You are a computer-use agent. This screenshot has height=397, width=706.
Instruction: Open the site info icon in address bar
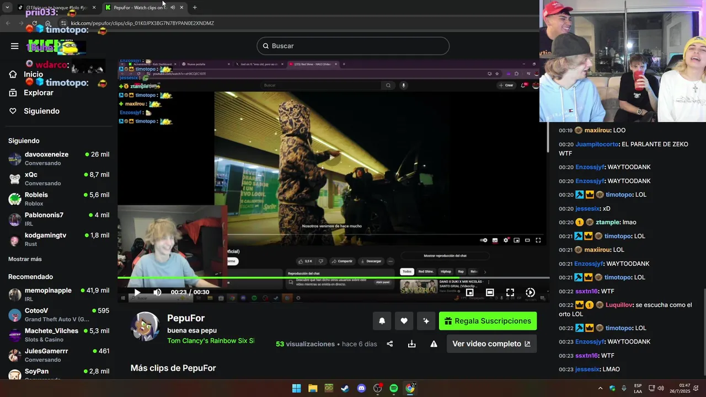[63, 23]
